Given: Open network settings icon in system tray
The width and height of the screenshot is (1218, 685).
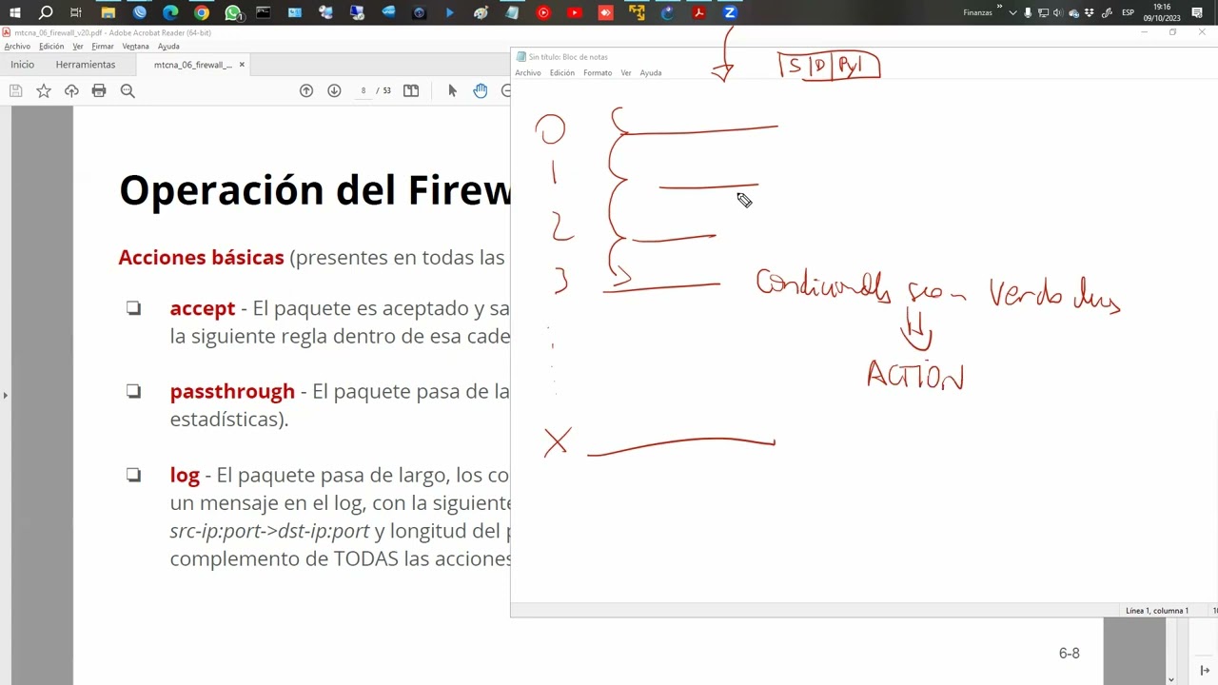Looking at the screenshot, I should tap(1043, 13).
